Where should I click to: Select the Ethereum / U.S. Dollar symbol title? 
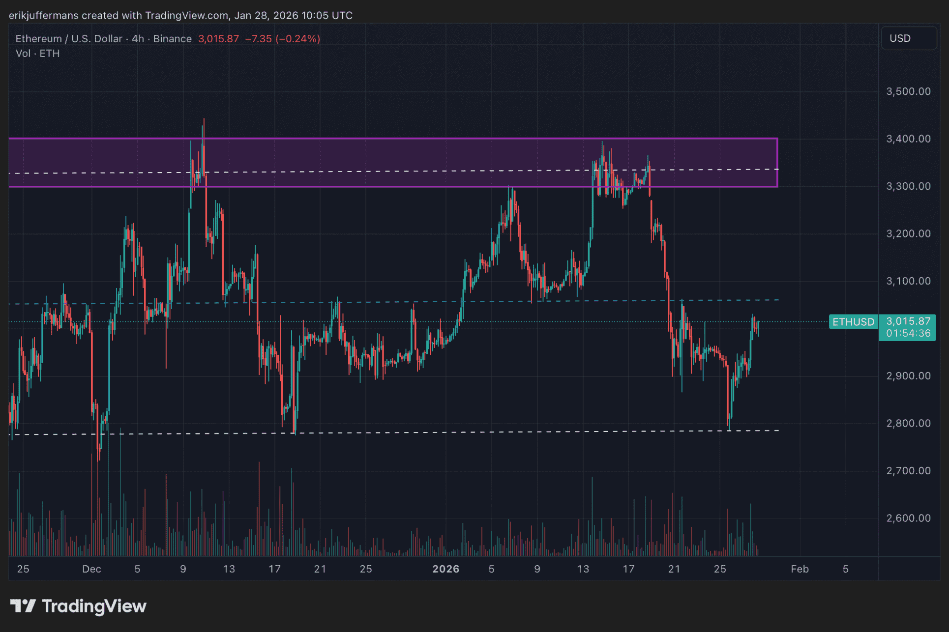tap(68, 39)
